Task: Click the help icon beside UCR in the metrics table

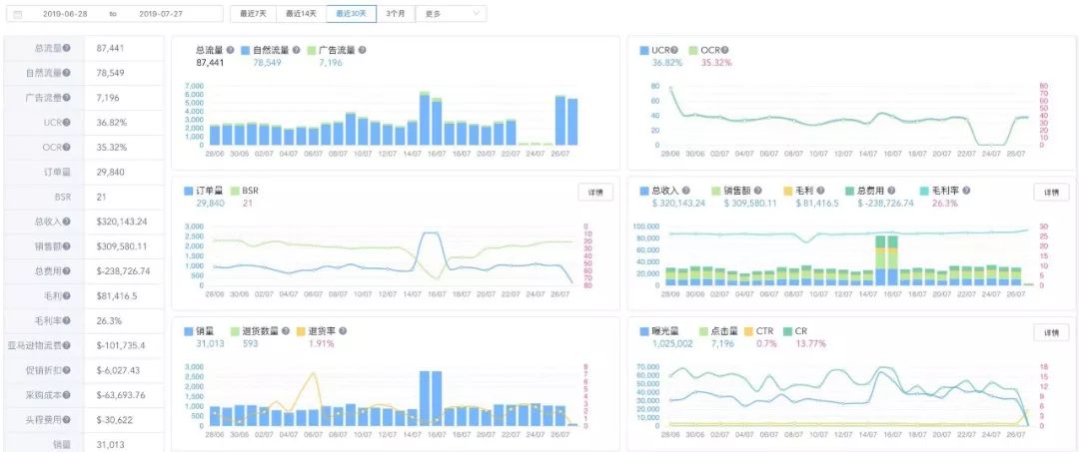Action: click(x=68, y=123)
